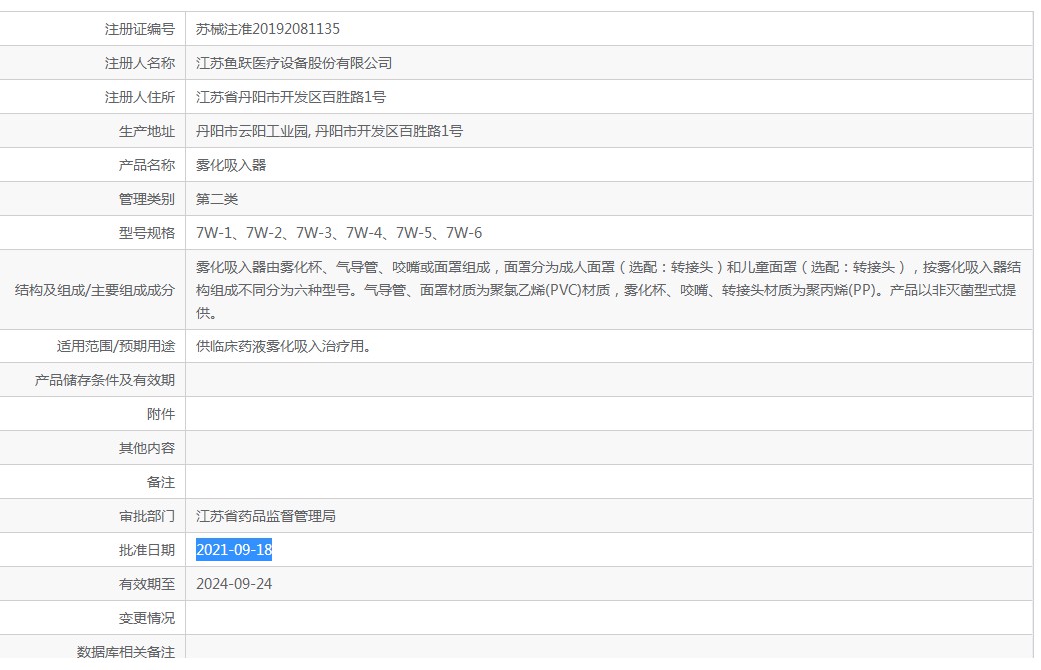Click the 注册证编号 label cell

coord(92,29)
